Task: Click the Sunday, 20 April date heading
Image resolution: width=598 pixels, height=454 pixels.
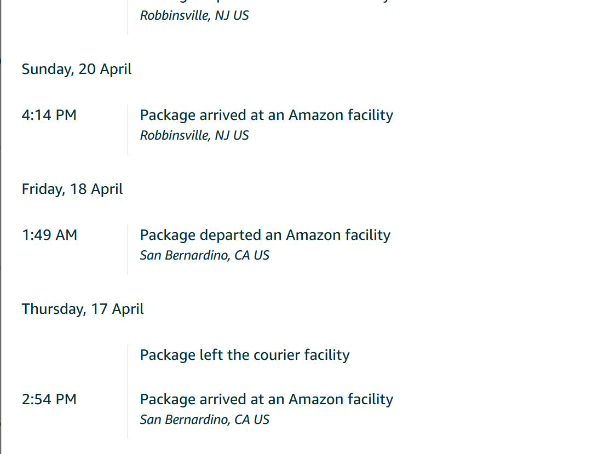Action: coord(77,70)
